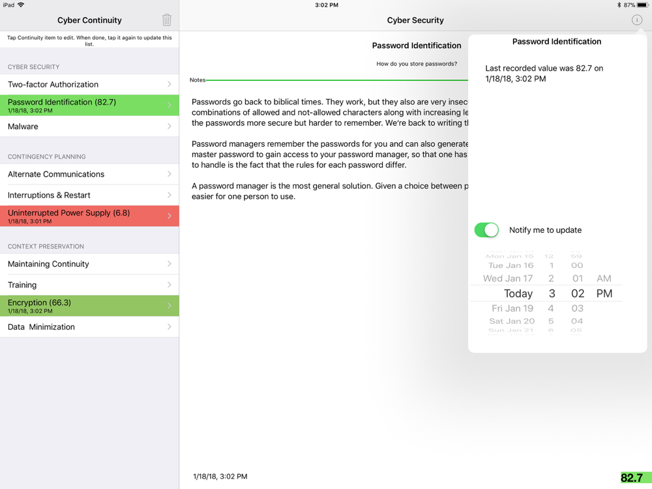Select hour 4 in time picker
Screen dimensions: 652x489
[x=550, y=308]
